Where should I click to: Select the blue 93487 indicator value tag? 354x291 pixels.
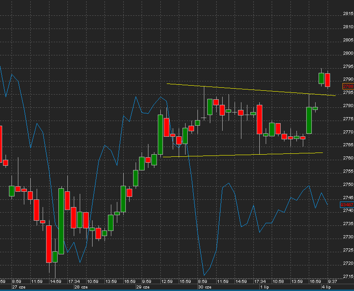[x=347, y=205]
